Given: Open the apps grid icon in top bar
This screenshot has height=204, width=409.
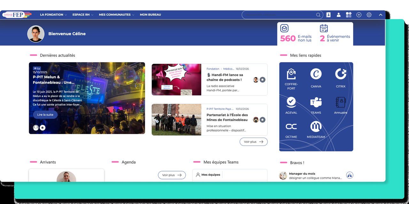Looking at the screenshot, I should (349, 15).
